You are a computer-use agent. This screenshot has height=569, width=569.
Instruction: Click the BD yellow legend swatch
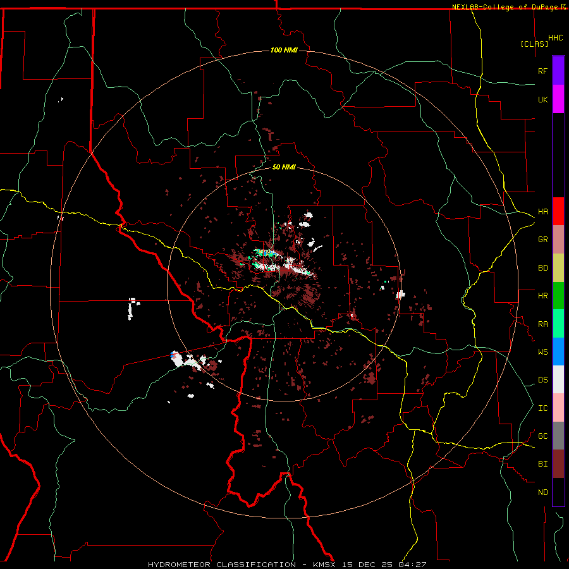click(558, 267)
